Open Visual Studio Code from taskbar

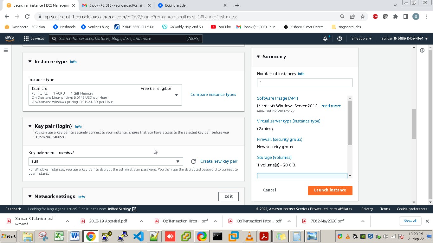click(x=139, y=236)
